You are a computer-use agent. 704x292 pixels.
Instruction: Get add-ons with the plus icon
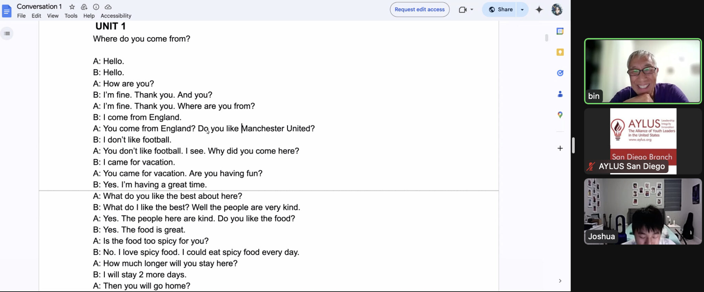pos(560,148)
